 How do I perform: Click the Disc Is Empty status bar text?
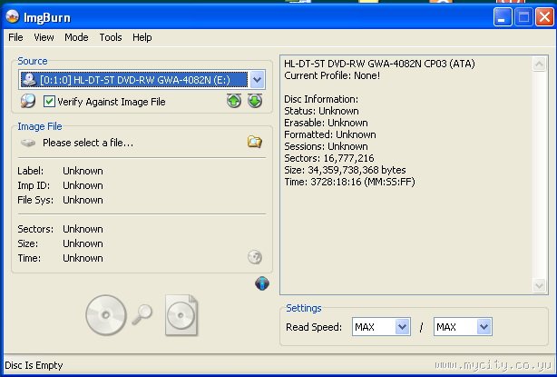pyautogui.click(x=34, y=365)
